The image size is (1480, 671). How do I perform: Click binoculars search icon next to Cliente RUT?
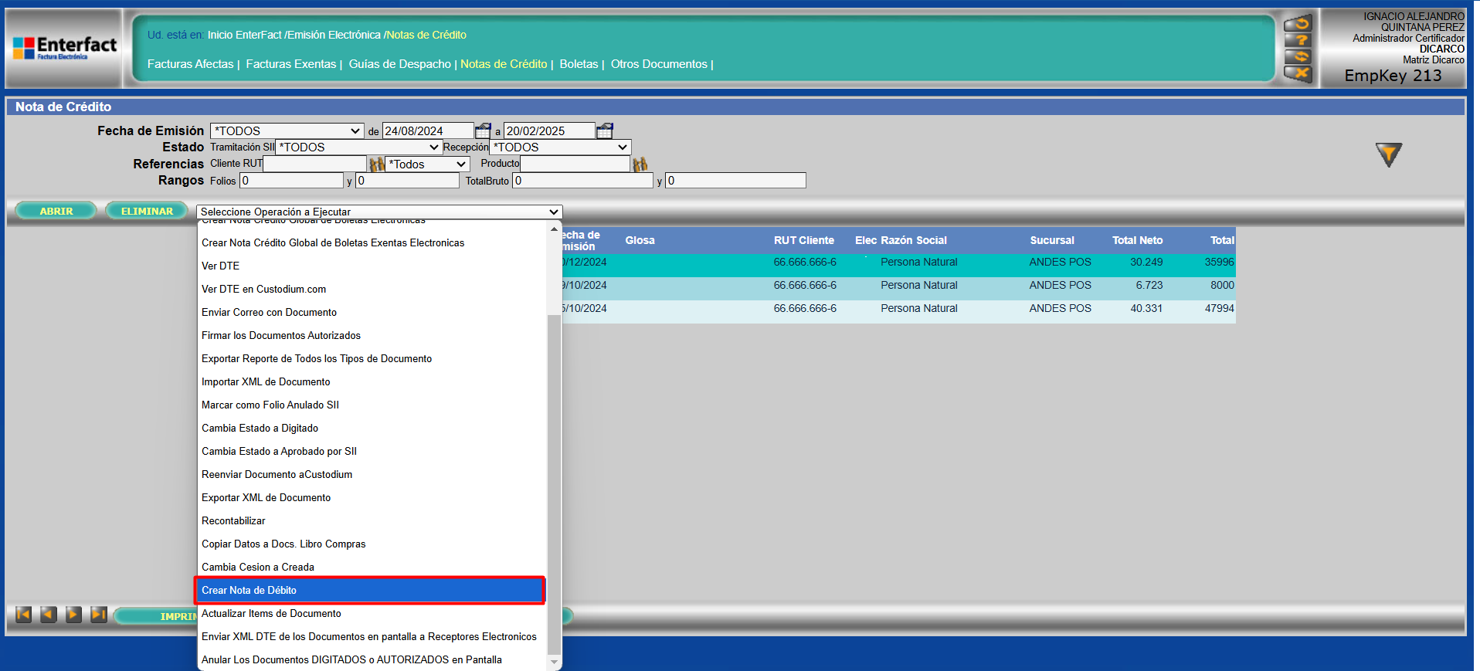(x=376, y=164)
